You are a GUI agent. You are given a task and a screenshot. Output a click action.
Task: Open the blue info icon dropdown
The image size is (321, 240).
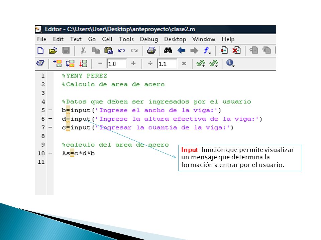pos(230,63)
